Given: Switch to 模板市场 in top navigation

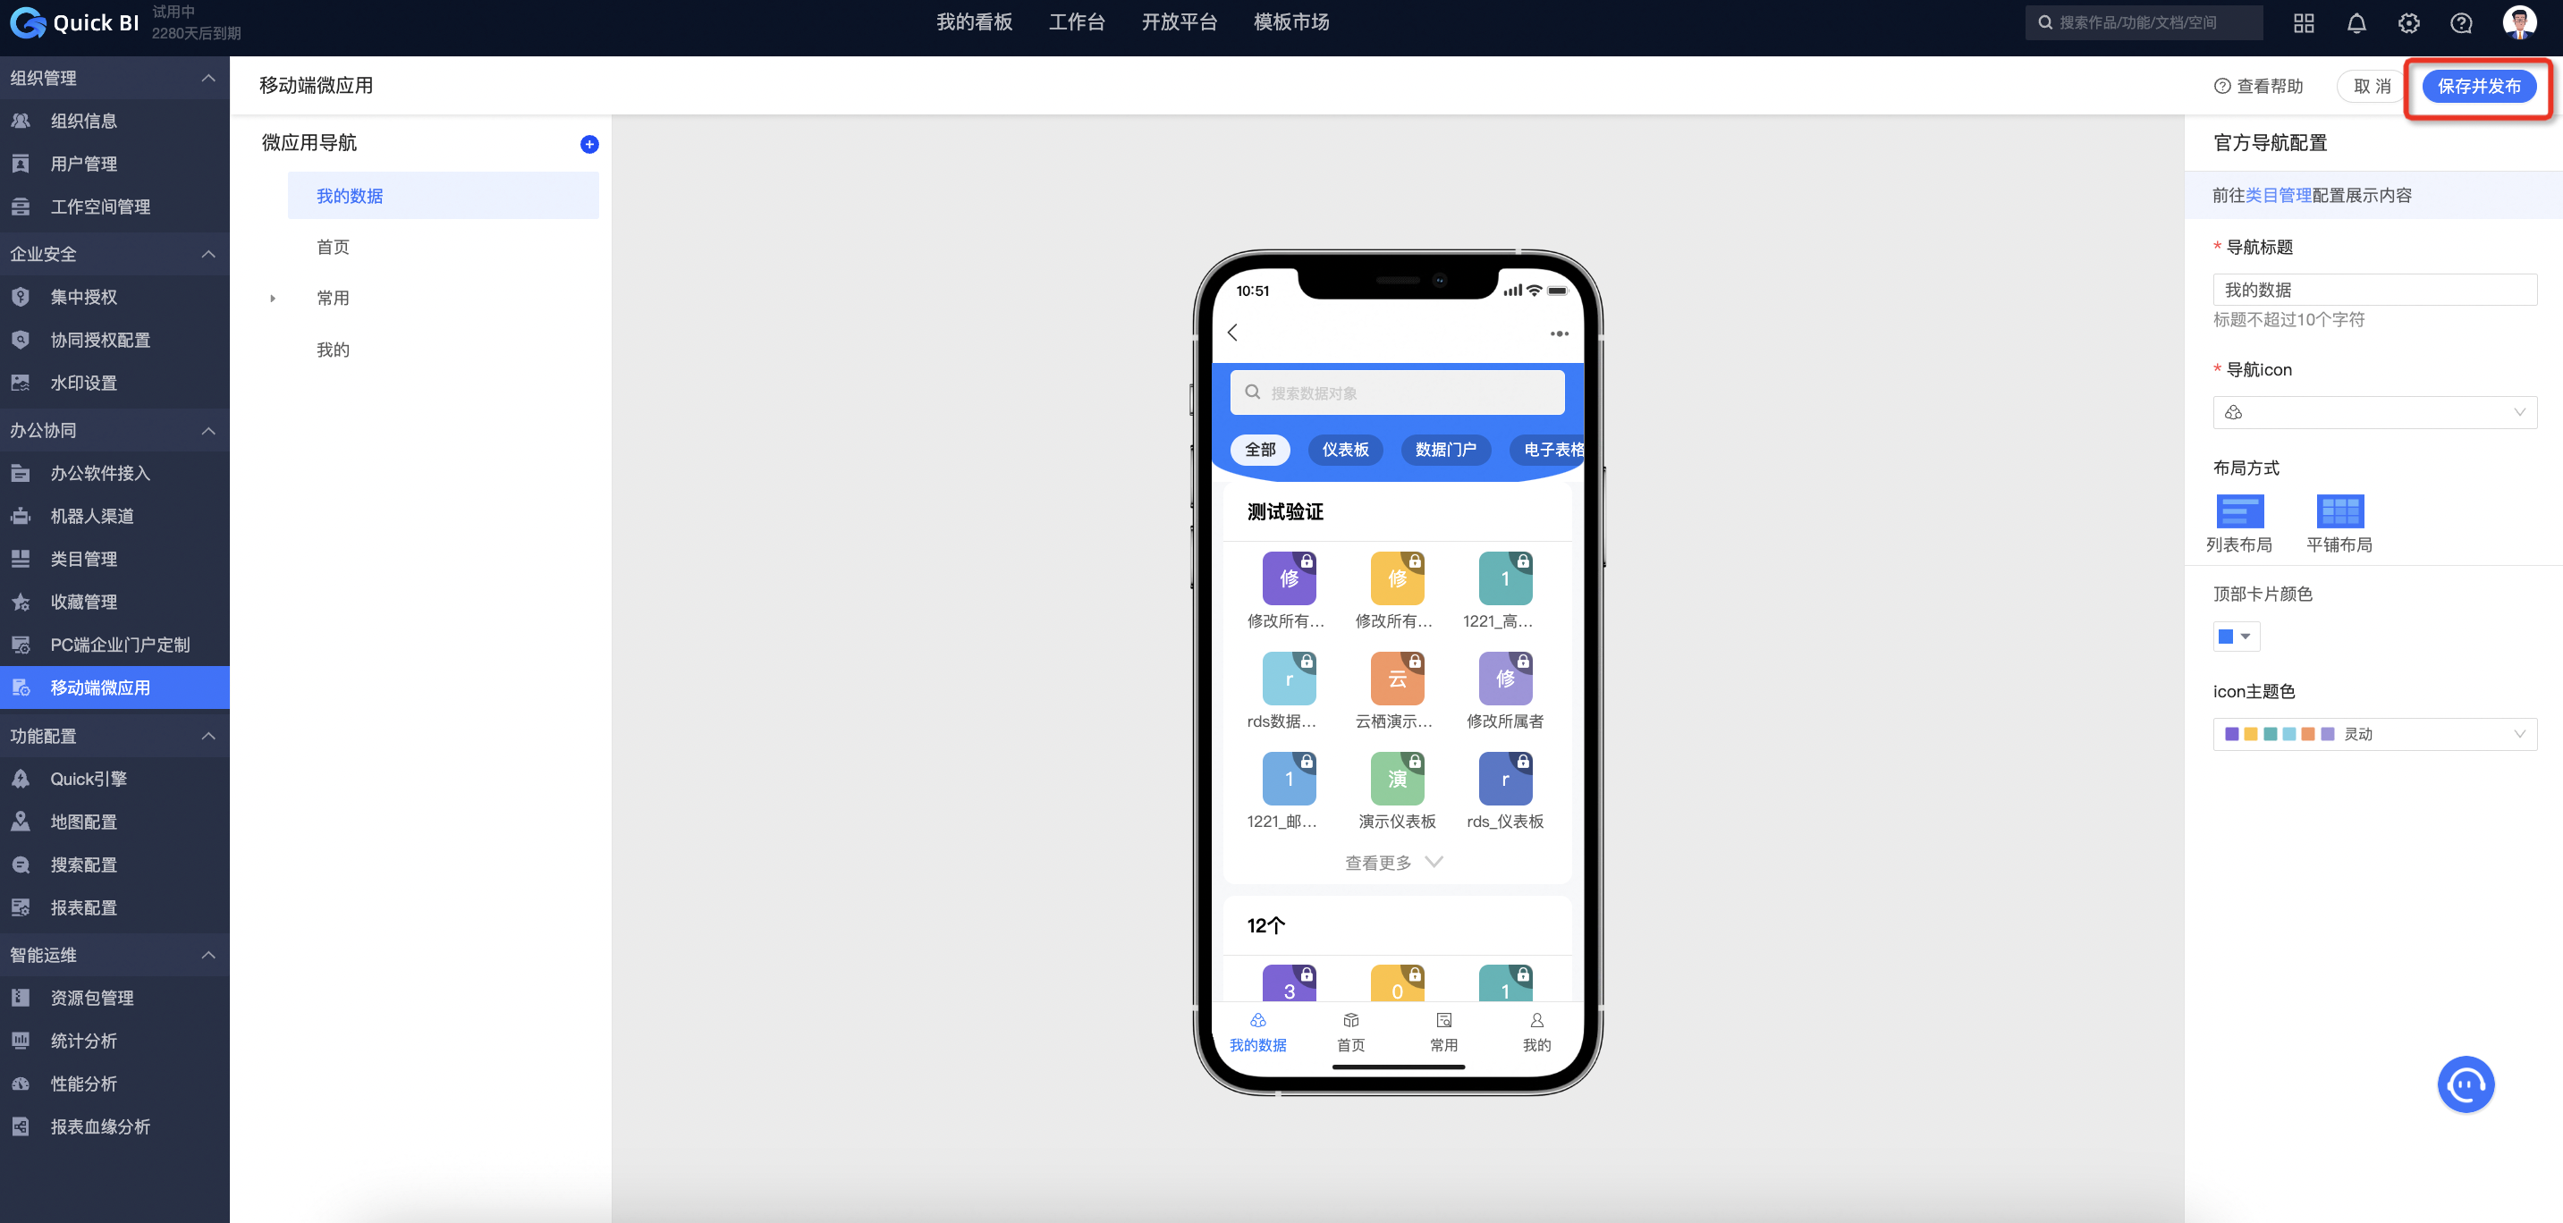Looking at the screenshot, I should point(1290,21).
